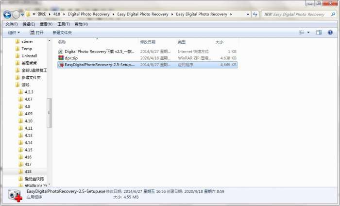Click the blue help question icon
340x206 pixels.
point(330,33)
